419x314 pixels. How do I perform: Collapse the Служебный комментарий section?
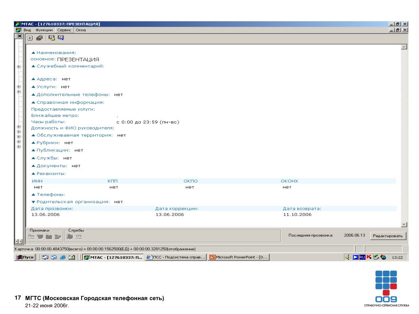click(34, 66)
